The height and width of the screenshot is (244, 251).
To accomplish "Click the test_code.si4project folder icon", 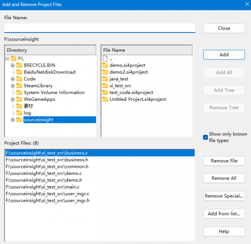I will [x=105, y=93].
